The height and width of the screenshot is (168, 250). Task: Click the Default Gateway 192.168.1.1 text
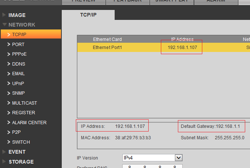(x=210, y=126)
